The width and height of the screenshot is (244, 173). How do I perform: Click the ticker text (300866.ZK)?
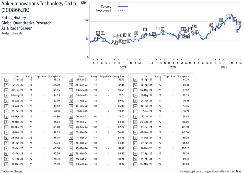click(x=15, y=10)
